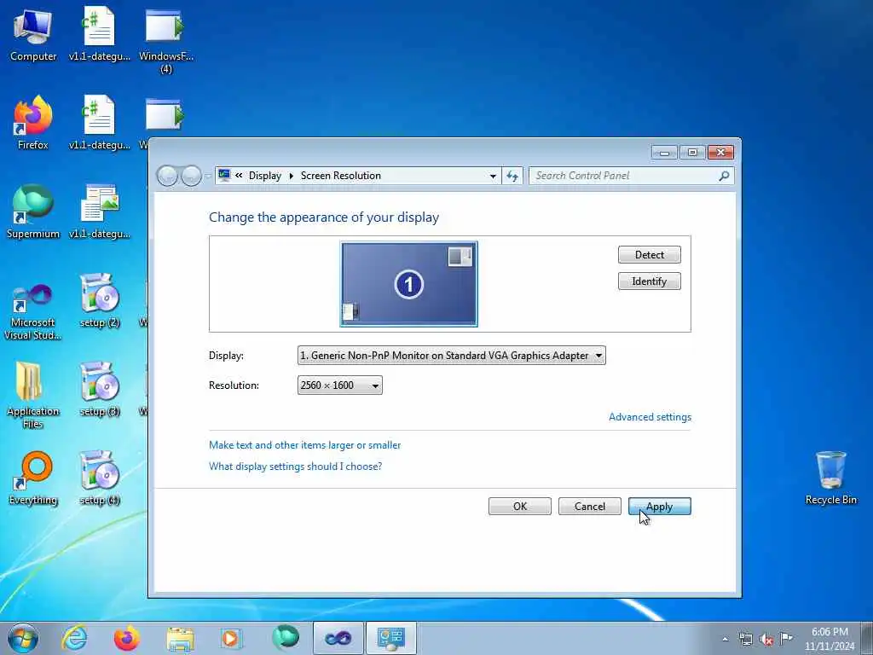Minimize the Screen Resolution window

664,152
